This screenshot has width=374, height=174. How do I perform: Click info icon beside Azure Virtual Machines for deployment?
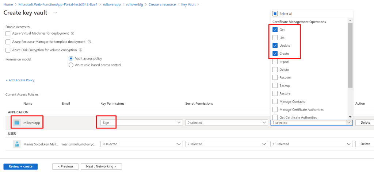click(x=72, y=33)
